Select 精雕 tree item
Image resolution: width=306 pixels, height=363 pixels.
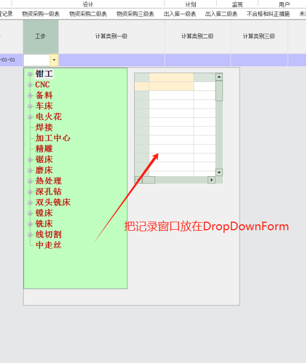[x=44, y=149]
